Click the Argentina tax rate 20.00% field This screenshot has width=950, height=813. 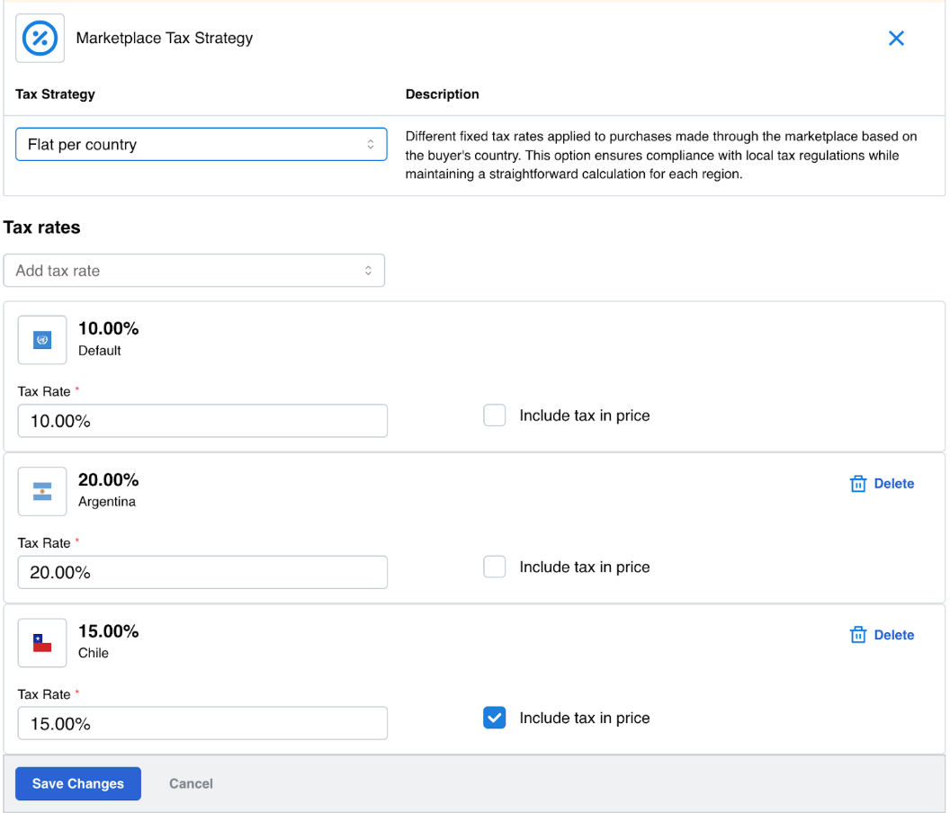202,572
